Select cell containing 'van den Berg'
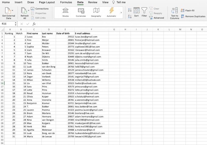This screenshot has height=145, width=207. [x=49, y=67]
